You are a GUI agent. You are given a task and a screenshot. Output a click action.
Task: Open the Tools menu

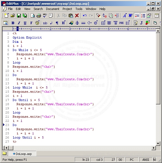click(x=79, y=9)
